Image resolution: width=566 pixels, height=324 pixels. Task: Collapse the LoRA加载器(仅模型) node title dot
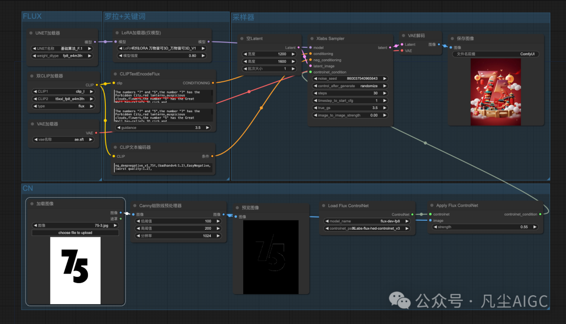click(x=117, y=33)
